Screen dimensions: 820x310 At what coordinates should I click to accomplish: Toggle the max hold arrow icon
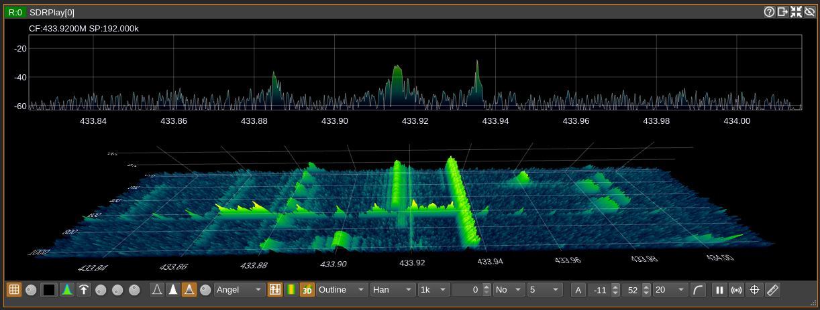(83, 290)
